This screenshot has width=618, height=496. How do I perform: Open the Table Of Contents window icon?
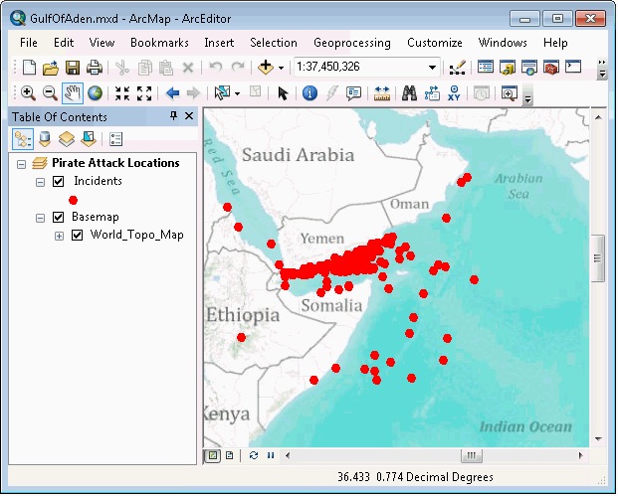(x=486, y=68)
